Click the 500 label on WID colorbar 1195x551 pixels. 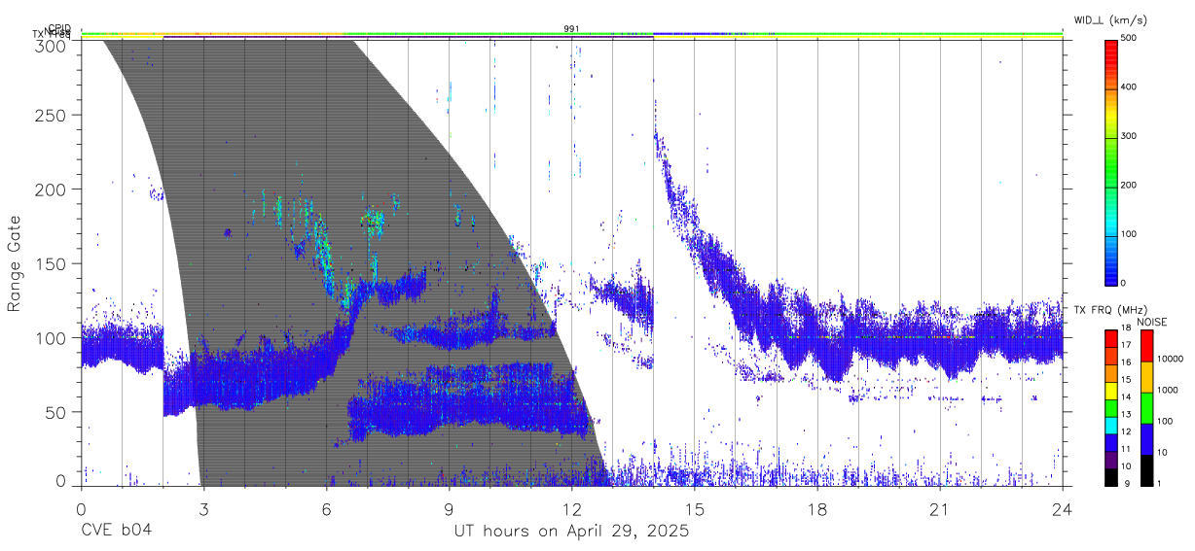(1129, 39)
